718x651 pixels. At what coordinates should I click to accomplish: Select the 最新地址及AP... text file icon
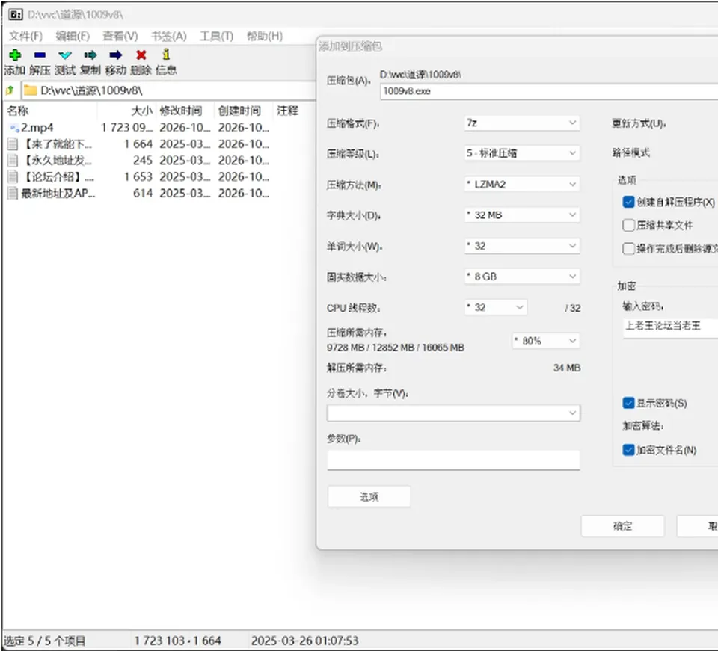point(13,194)
